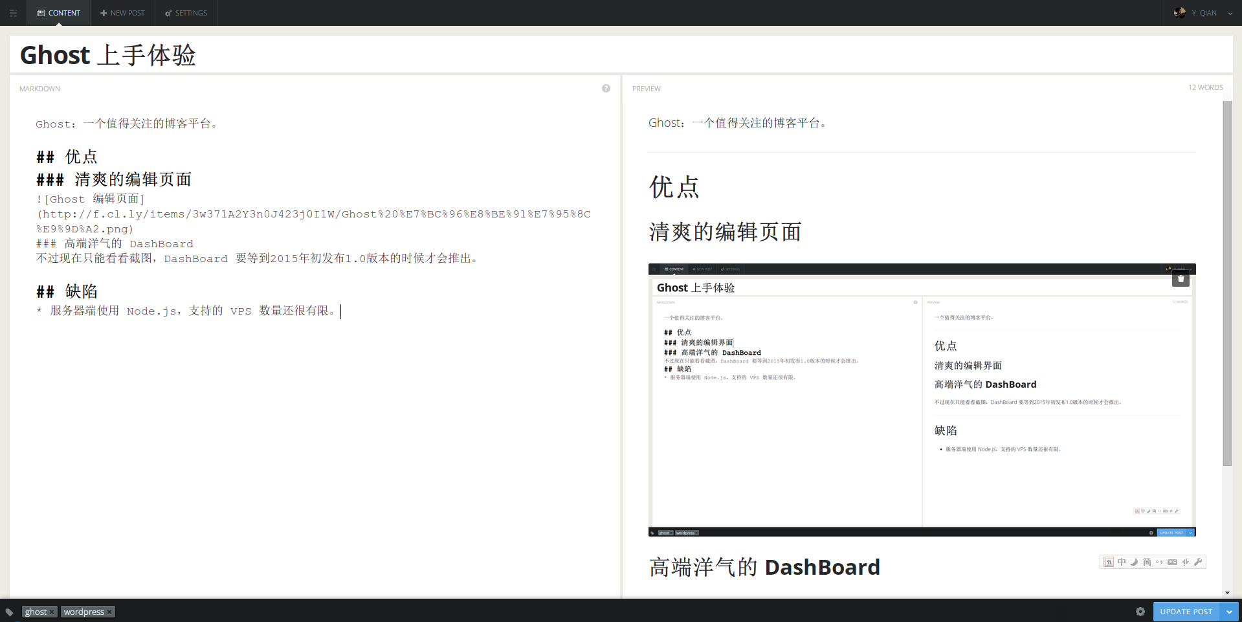The height and width of the screenshot is (622, 1242).
Task: Click the '### 高端洋气的 DashBoard' markdown line
Action: click(115, 244)
